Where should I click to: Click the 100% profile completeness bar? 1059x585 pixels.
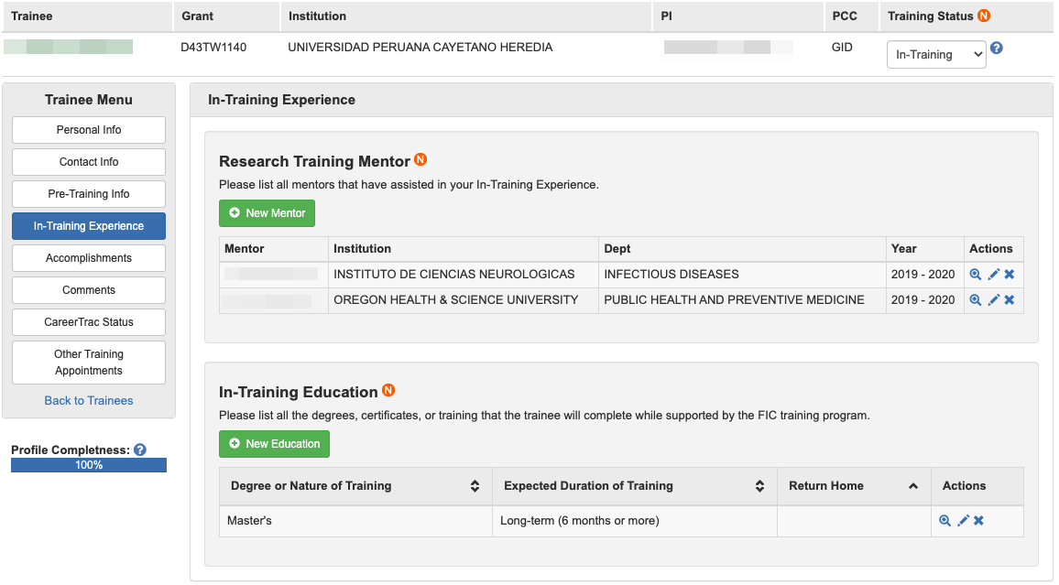point(89,465)
